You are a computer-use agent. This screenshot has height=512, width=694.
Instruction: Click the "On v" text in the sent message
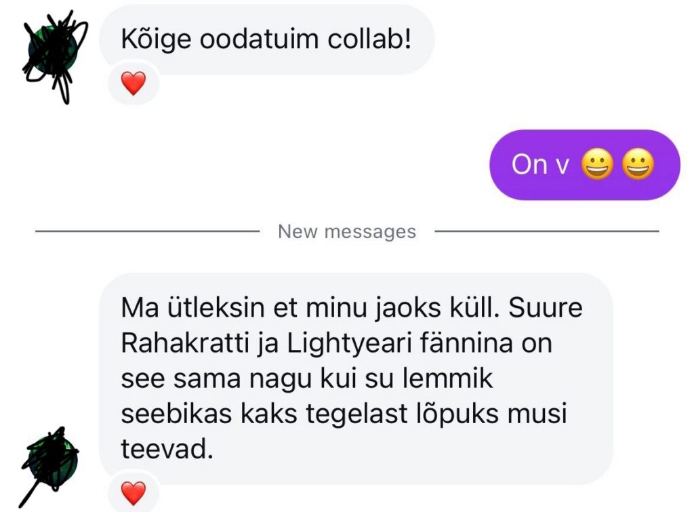[x=540, y=164]
